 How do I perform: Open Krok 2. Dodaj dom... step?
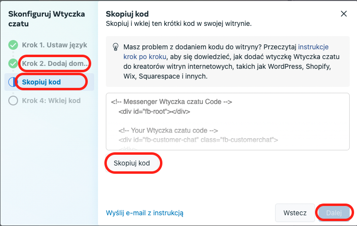click(x=55, y=63)
